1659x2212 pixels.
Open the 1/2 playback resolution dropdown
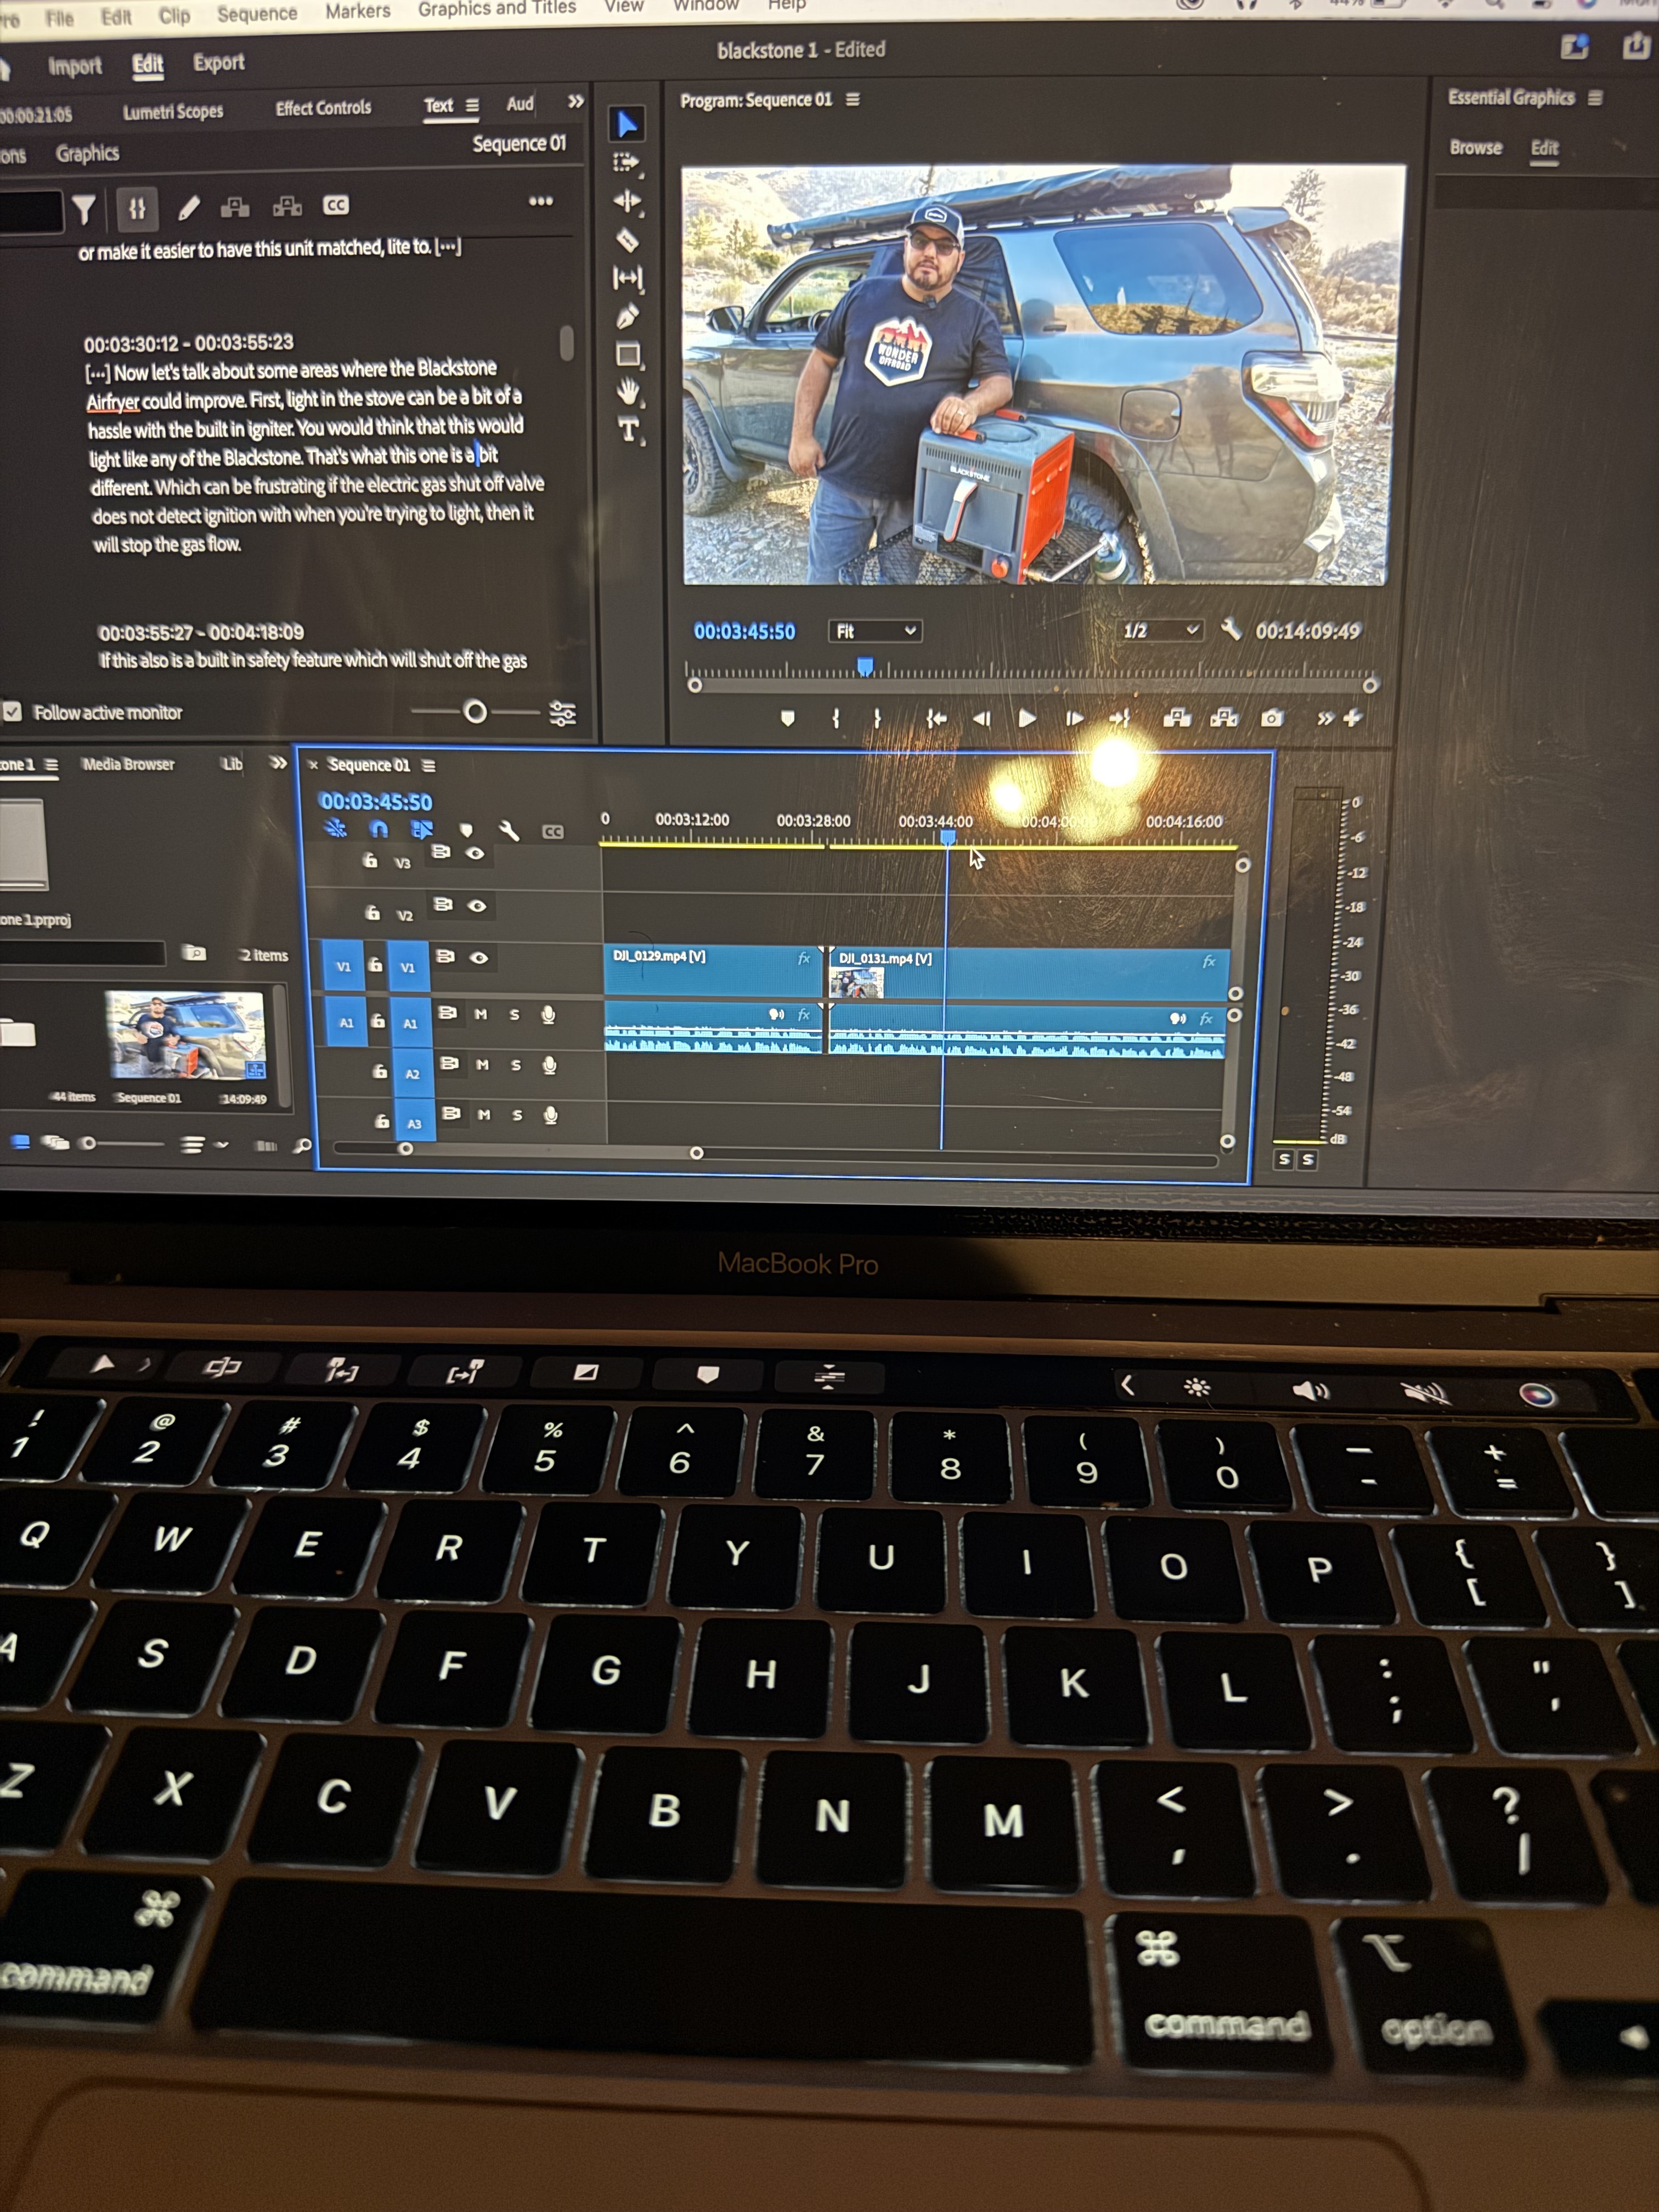1160,631
